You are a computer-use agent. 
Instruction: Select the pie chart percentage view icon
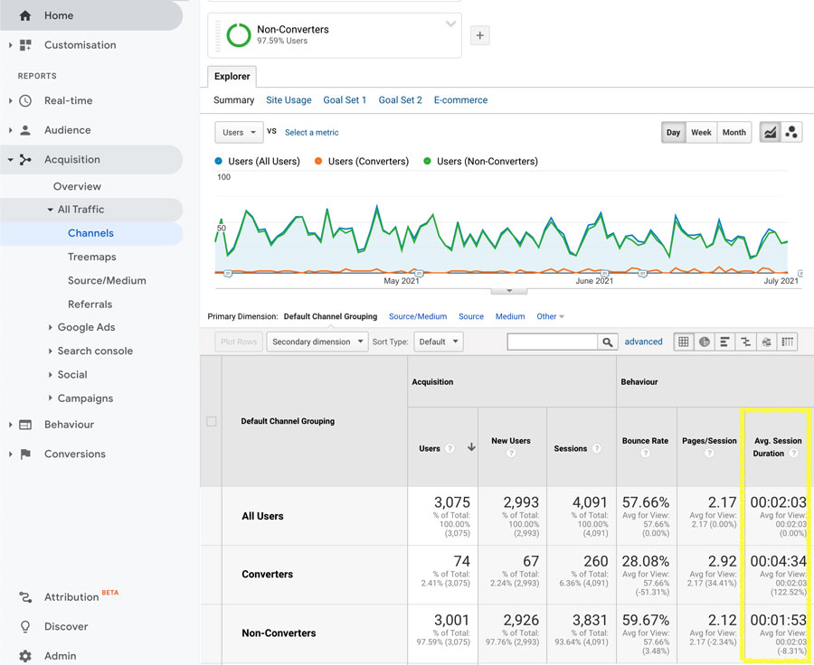coord(705,342)
